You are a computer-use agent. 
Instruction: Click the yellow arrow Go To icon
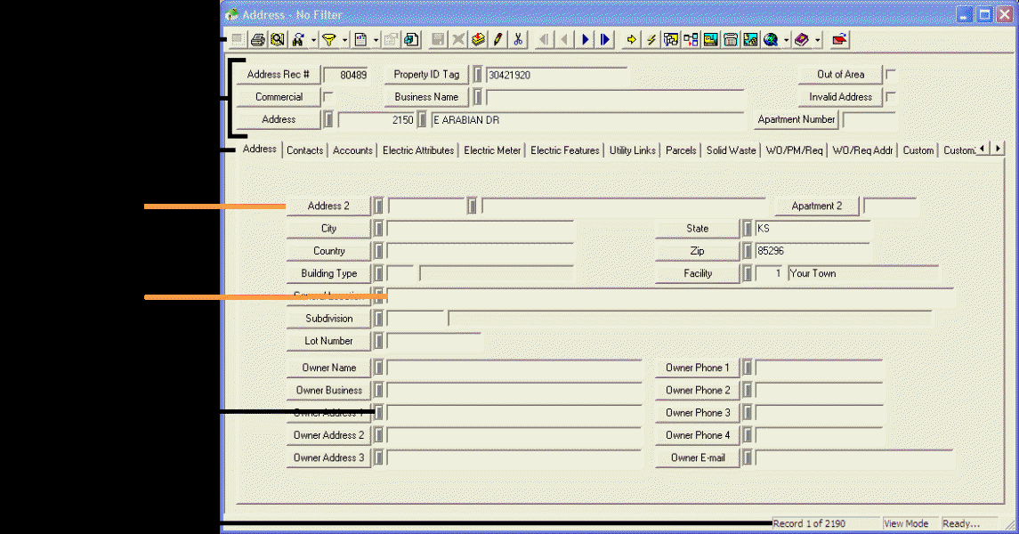click(631, 40)
